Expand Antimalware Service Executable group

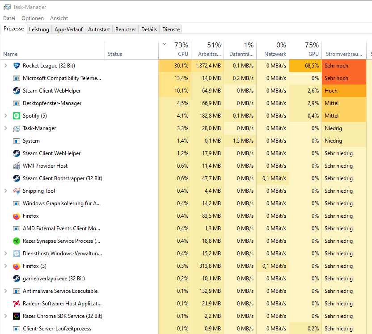click(6, 291)
